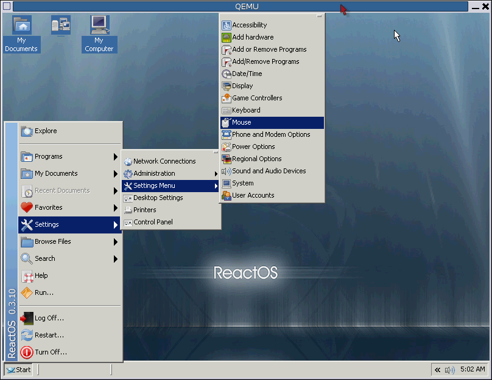Open the Help entry in Start menu
This screenshot has height=380, width=492.
[x=69, y=276]
